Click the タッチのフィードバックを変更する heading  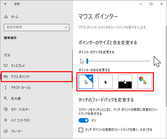[106, 100]
